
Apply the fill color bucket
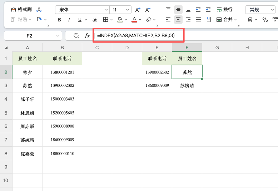120,20
